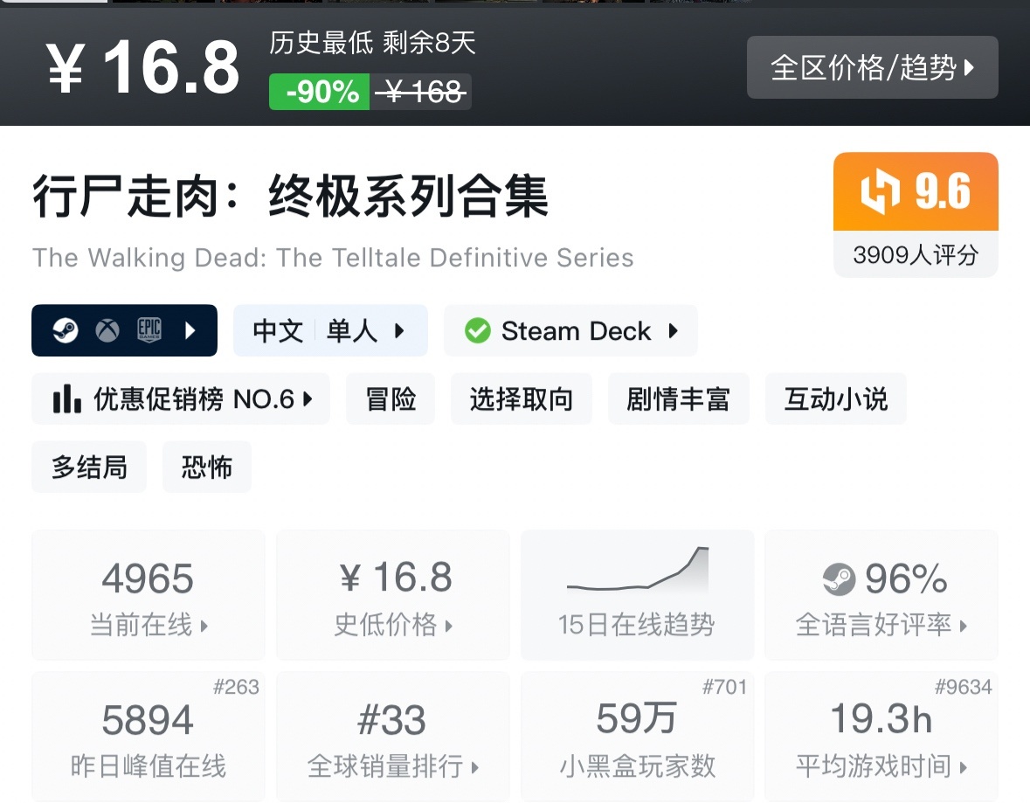Click the green -90% discount badge

(x=319, y=92)
